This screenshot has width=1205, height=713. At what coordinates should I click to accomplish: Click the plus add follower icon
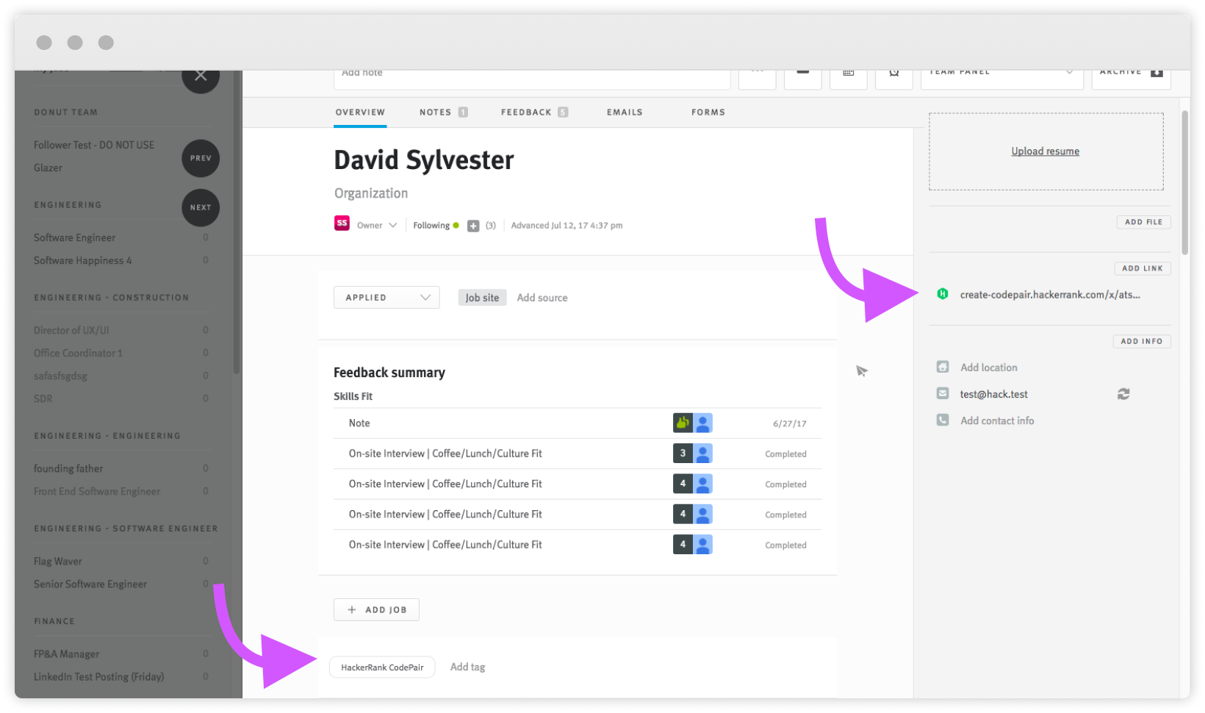tap(473, 226)
